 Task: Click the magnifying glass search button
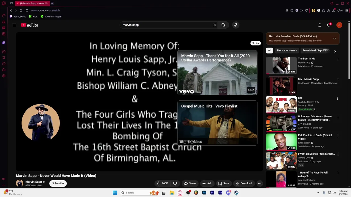pos(223,25)
